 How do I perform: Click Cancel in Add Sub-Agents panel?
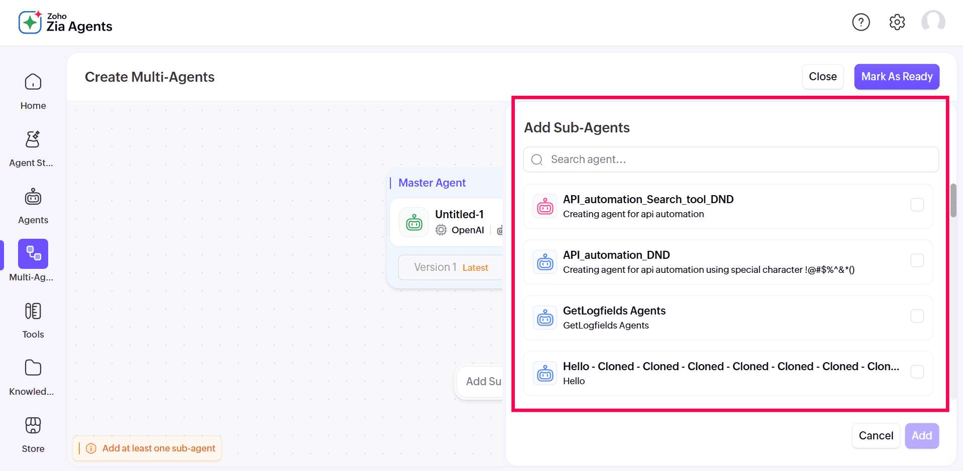pyautogui.click(x=876, y=435)
